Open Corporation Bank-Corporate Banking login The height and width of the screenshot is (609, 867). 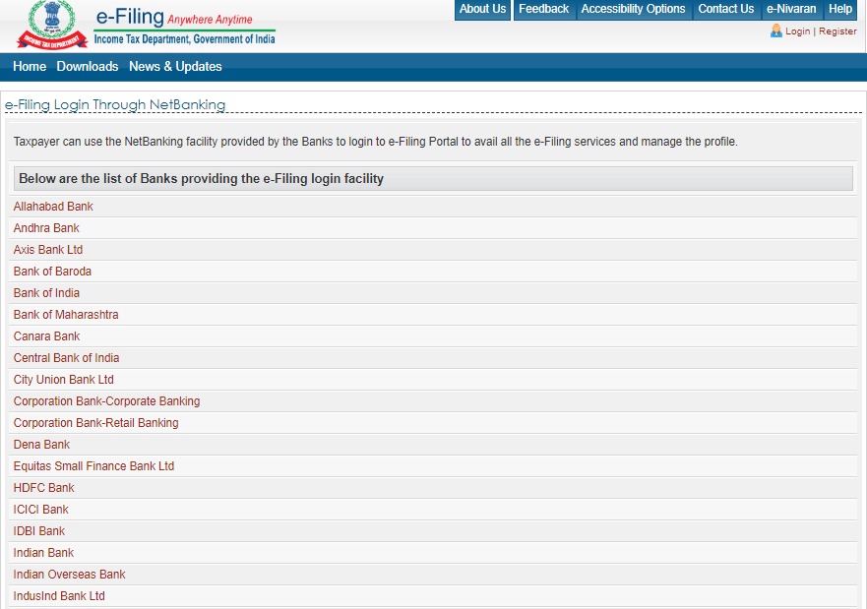(x=106, y=400)
